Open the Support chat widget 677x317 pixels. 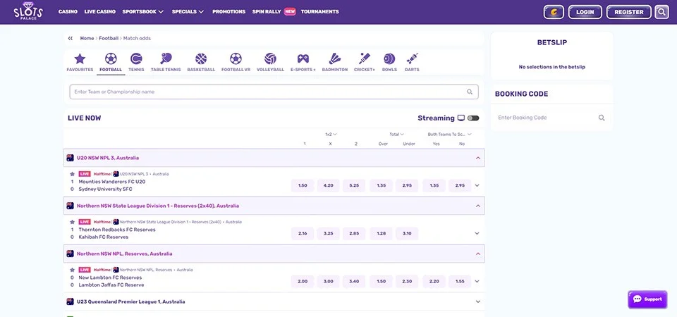(x=647, y=299)
